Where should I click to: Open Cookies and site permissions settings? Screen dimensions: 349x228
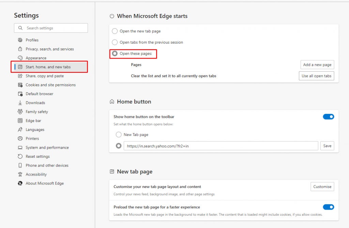[50, 85]
